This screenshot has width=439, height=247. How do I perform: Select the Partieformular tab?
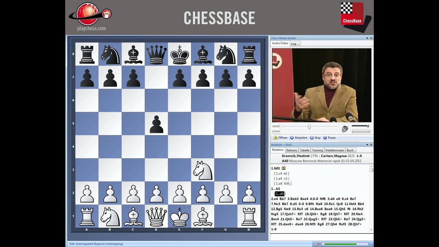tap(334, 150)
